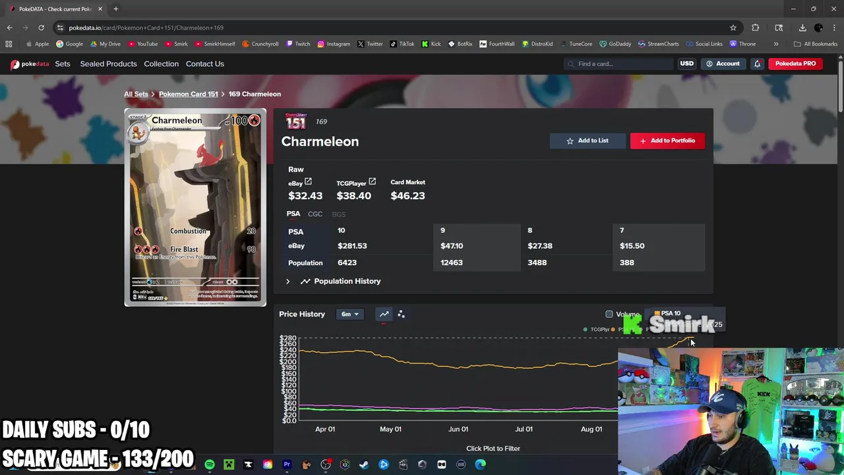The image size is (844, 475).
Task: Click the address bar URL
Action: click(x=146, y=28)
